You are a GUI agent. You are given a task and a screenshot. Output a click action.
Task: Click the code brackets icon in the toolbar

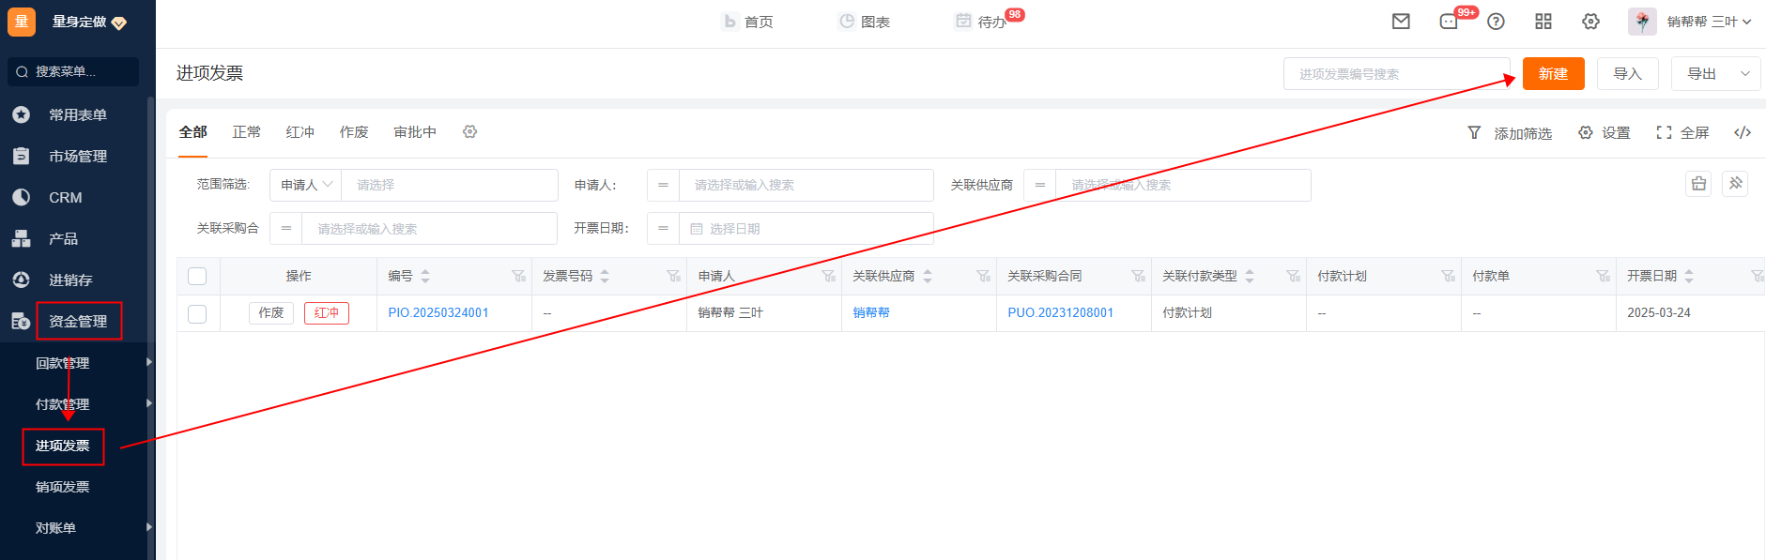pyautogui.click(x=1743, y=132)
